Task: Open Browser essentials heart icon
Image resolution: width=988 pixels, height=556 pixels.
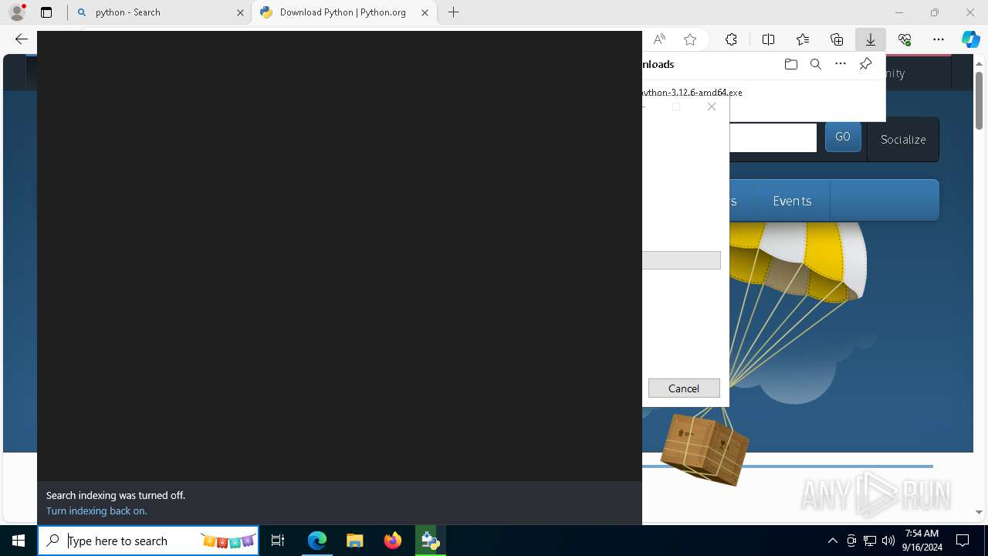Action: point(905,39)
